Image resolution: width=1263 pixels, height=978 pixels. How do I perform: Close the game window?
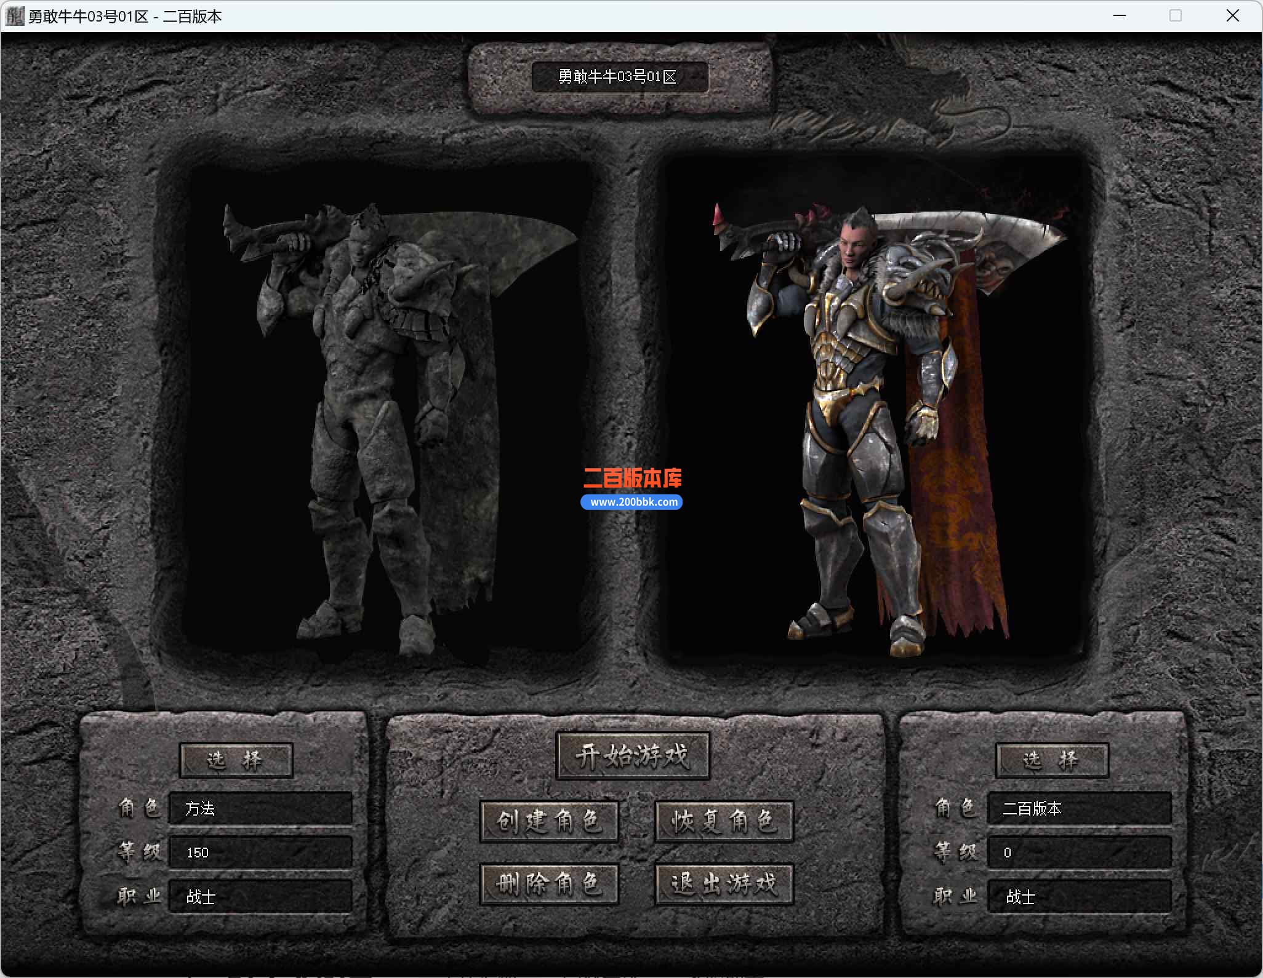coord(1233,16)
